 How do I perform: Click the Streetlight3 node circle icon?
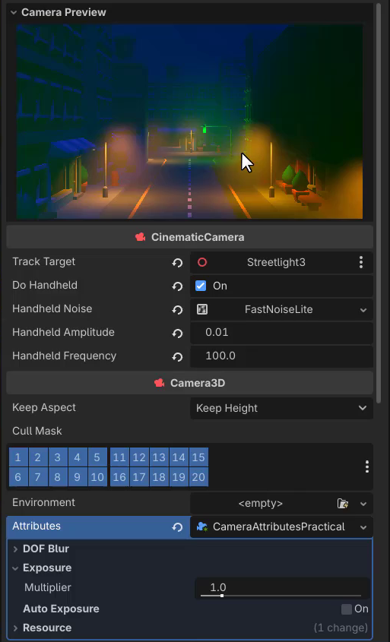pyautogui.click(x=202, y=262)
